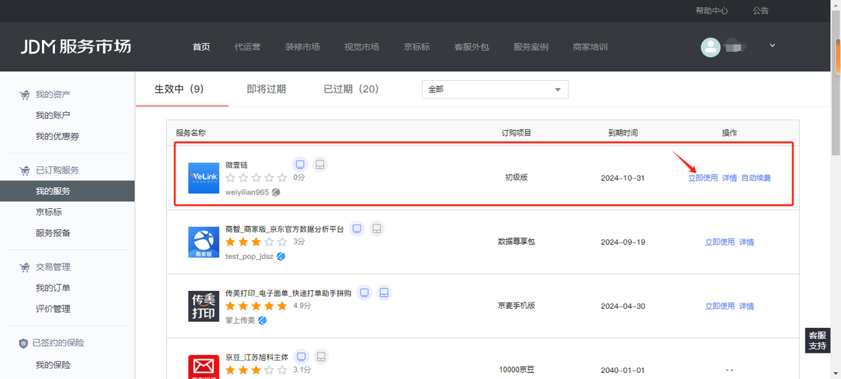Click the 2024-10-31 expiry date
This screenshot has height=379, width=841.
click(x=623, y=178)
